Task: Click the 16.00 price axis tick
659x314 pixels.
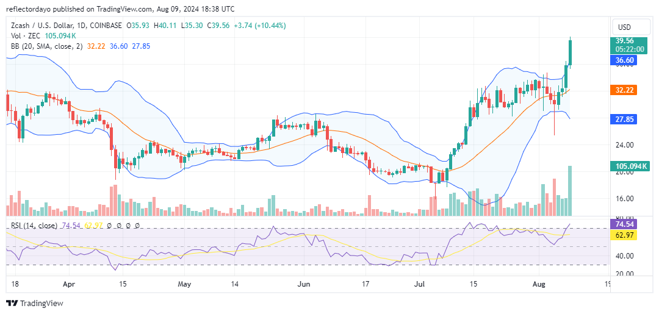Action: coord(624,199)
